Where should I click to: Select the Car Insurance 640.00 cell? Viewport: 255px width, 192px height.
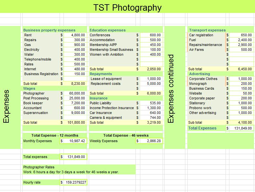click(x=151, y=113)
